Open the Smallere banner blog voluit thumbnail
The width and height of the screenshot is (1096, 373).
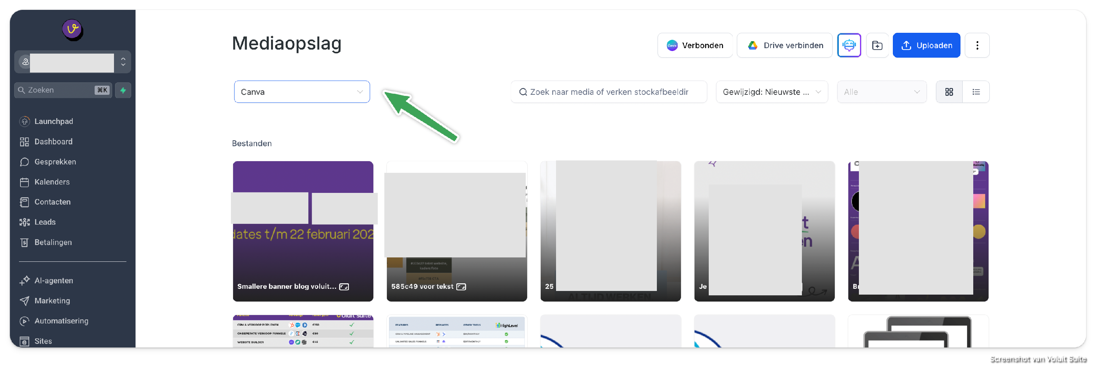tap(303, 231)
